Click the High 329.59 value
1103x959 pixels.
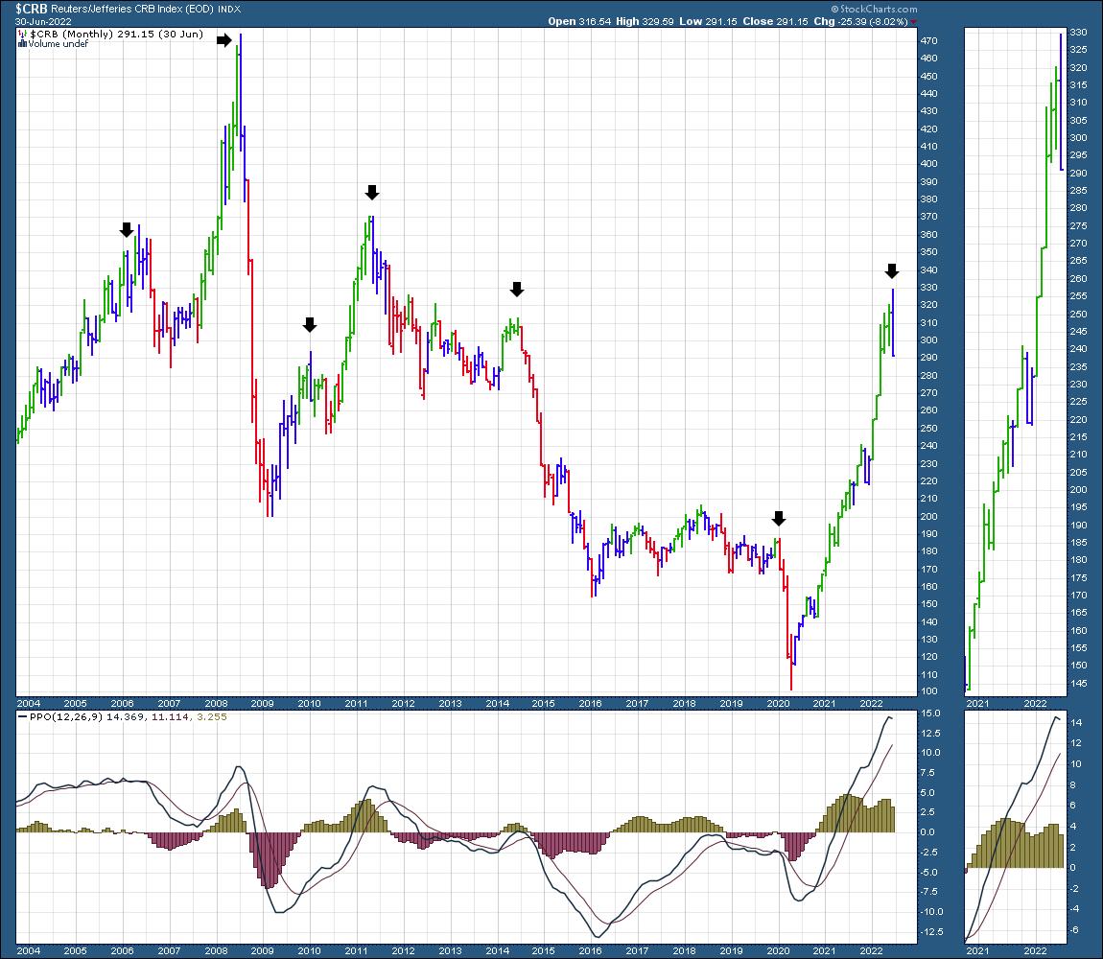(x=645, y=21)
